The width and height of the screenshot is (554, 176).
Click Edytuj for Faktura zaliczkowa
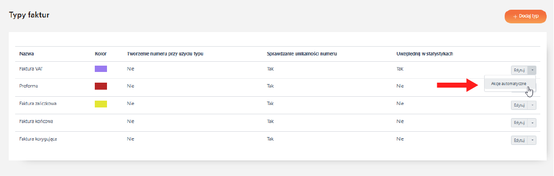click(519, 105)
